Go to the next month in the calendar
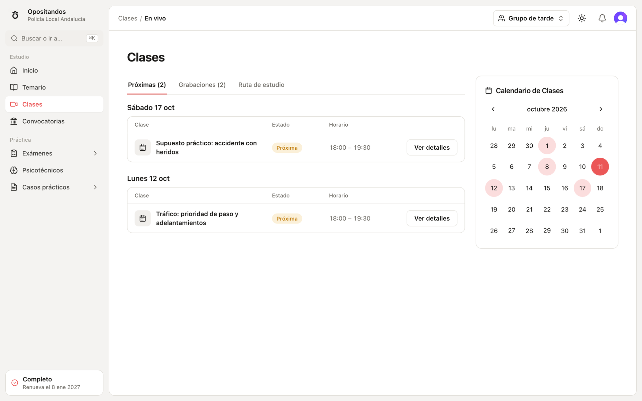The image size is (642, 401). [x=601, y=109]
